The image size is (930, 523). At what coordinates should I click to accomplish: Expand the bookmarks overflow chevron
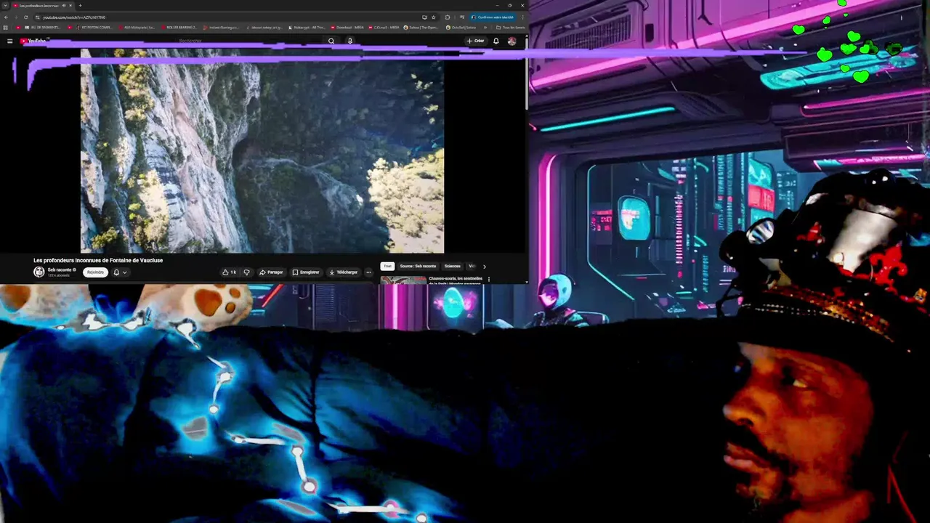pyautogui.click(x=485, y=28)
